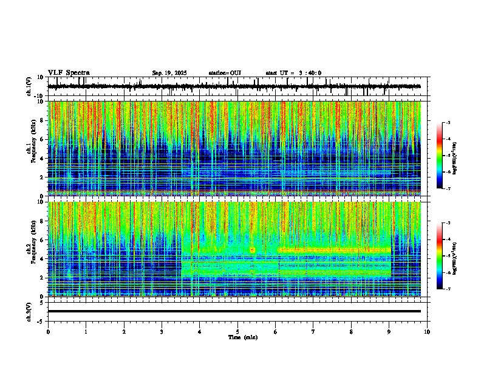Image resolution: width=481 pixels, height=372 pixels.
Task: Click the log(PSD) unit label beside ch.1 color bar
Action: tap(455, 159)
